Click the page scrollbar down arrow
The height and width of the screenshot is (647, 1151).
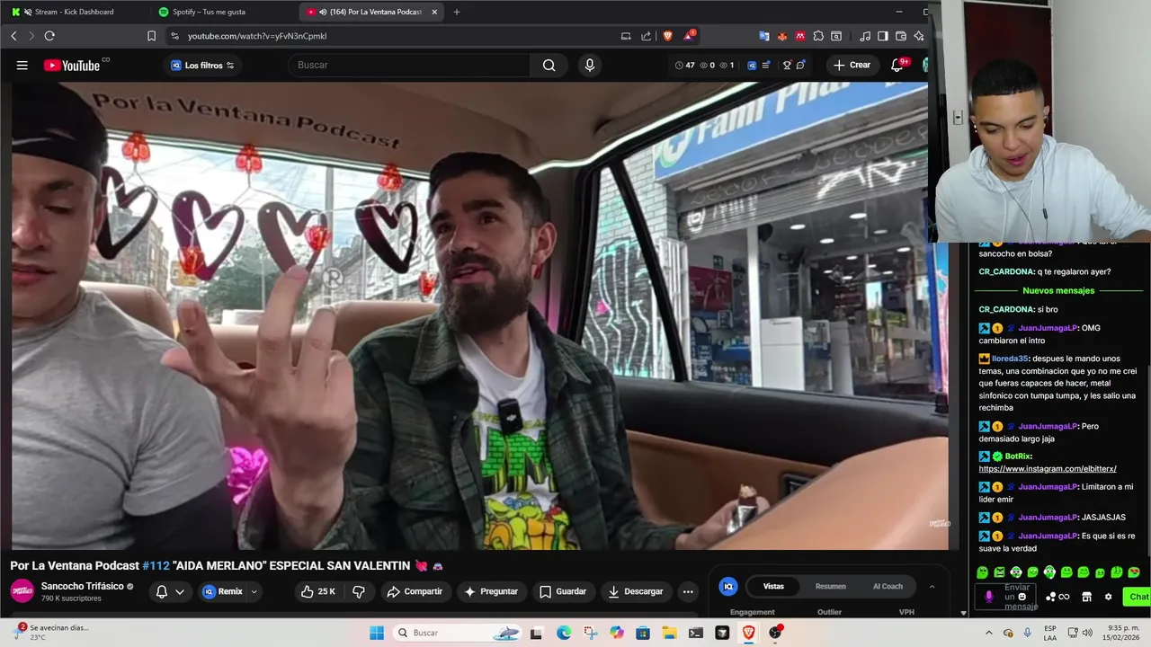[963, 613]
